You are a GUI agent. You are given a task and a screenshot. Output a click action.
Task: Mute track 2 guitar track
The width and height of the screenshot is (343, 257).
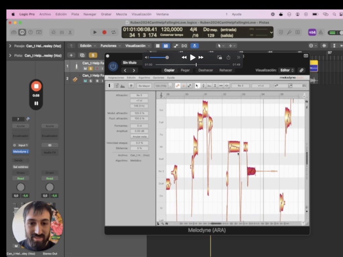pos(85,81)
